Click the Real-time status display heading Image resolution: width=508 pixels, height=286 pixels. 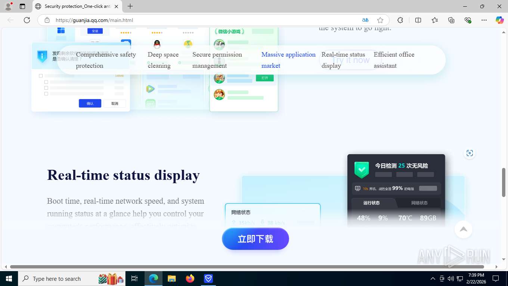[x=123, y=175]
